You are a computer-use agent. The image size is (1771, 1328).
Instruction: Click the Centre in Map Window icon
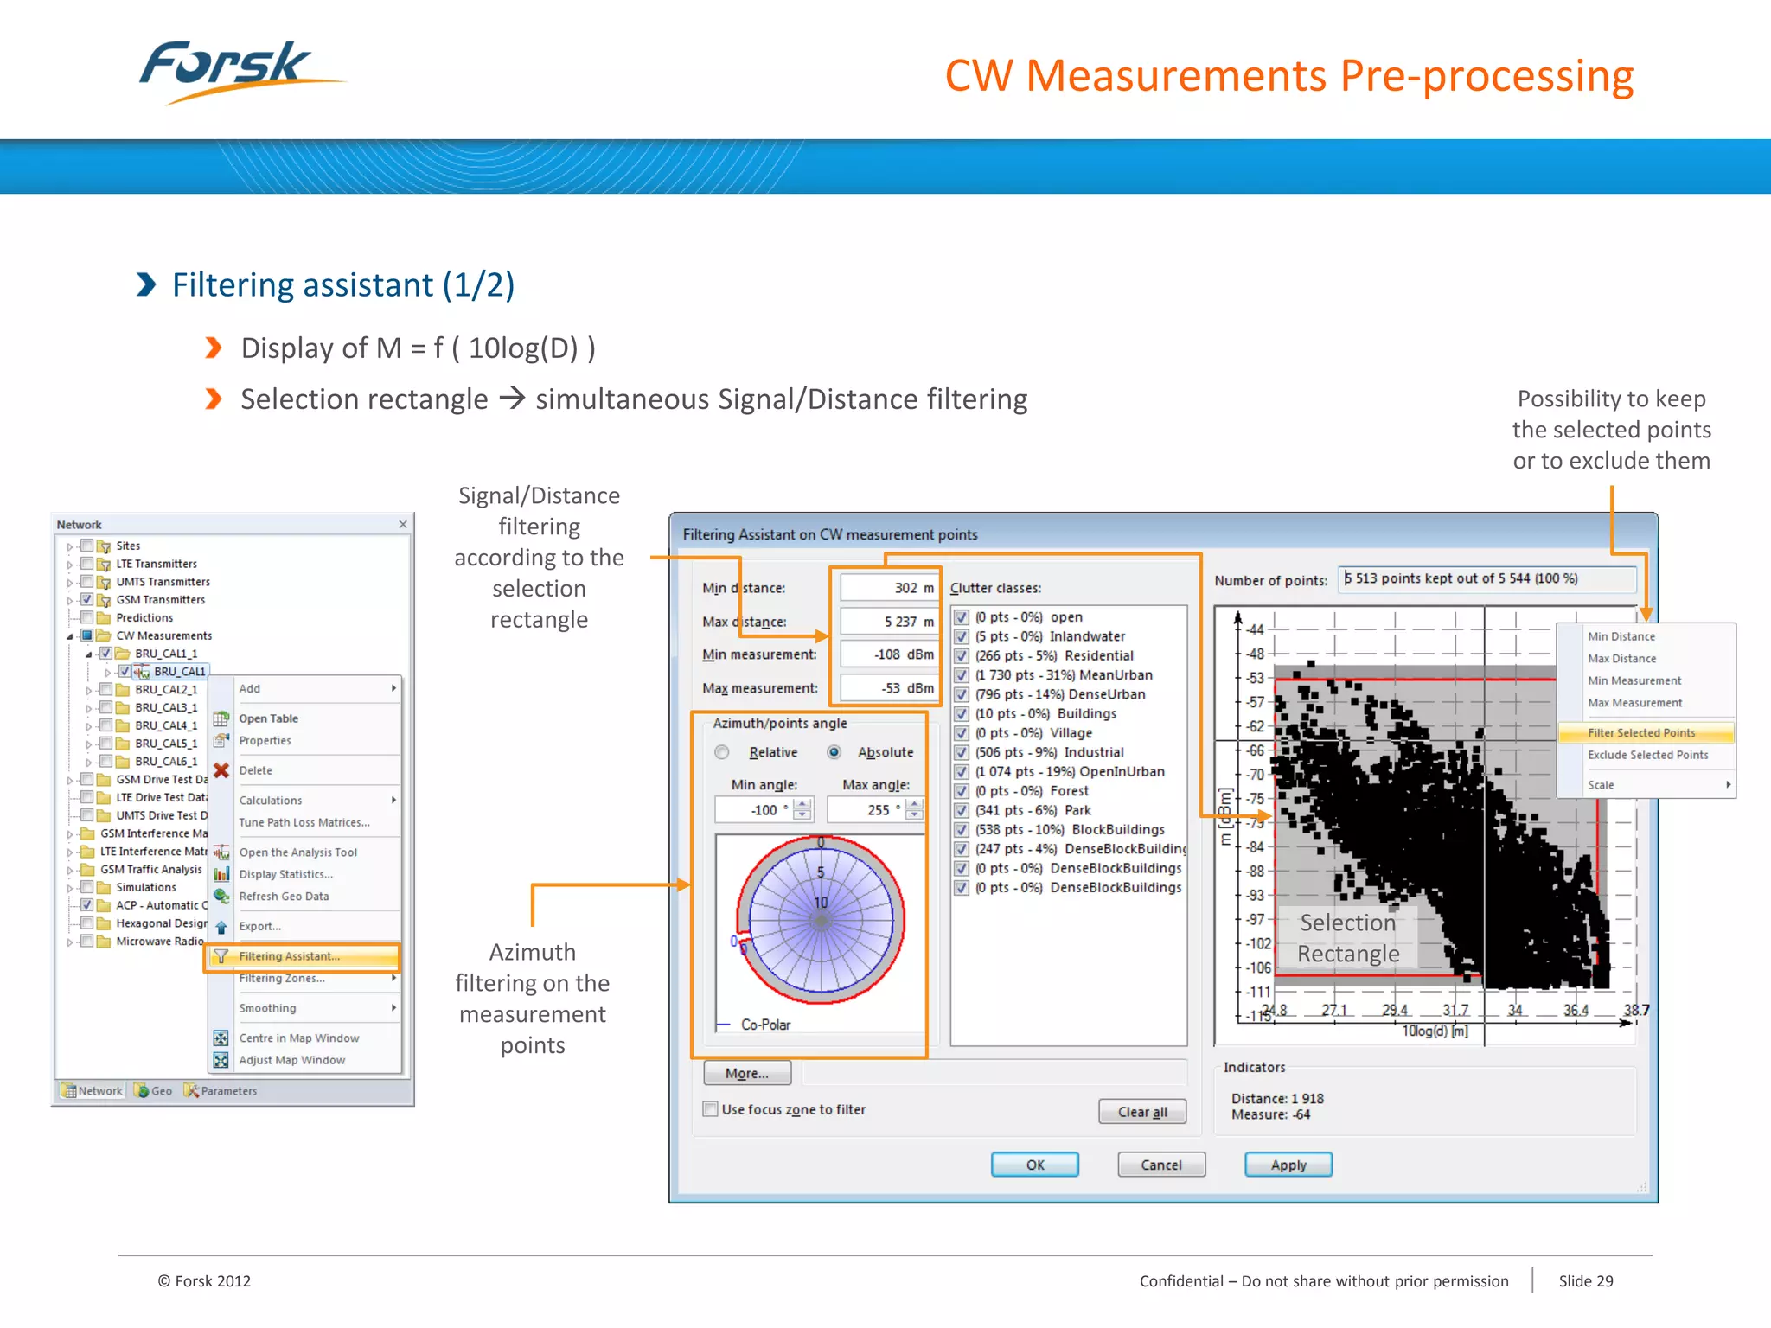(221, 1038)
